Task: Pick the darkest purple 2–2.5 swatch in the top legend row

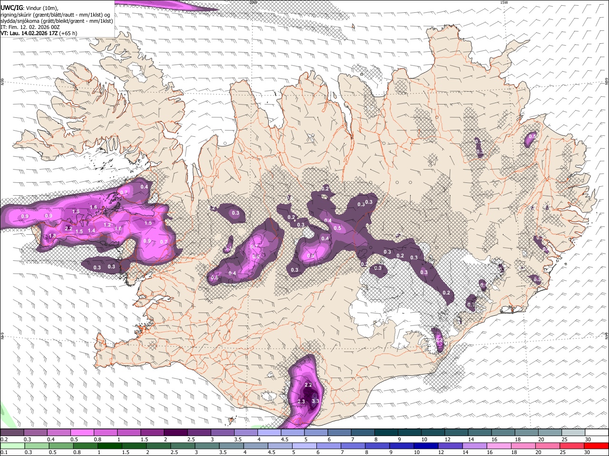Action: (176, 432)
